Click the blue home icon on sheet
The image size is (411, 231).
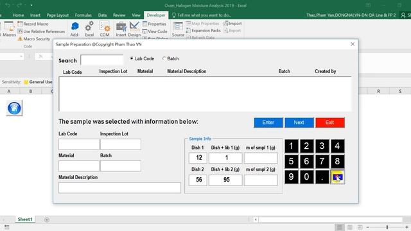tap(14, 108)
